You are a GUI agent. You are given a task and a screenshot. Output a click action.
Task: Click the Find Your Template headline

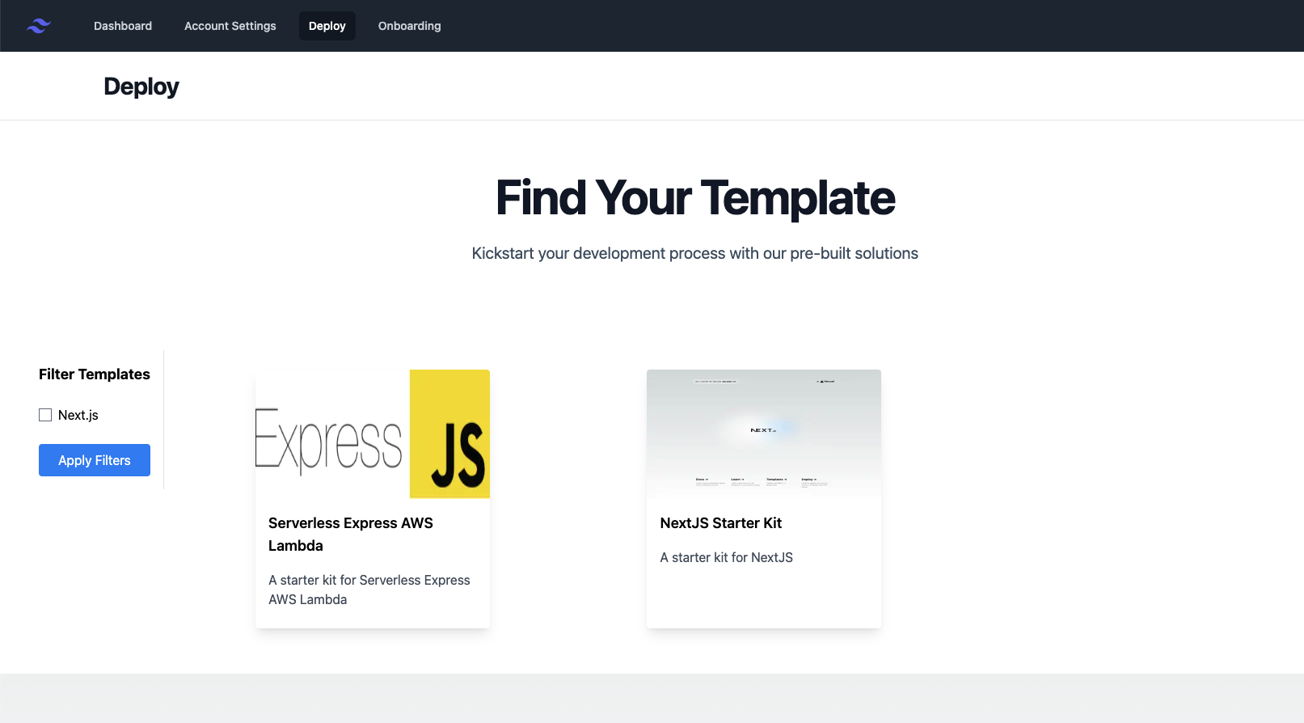(x=695, y=198)
